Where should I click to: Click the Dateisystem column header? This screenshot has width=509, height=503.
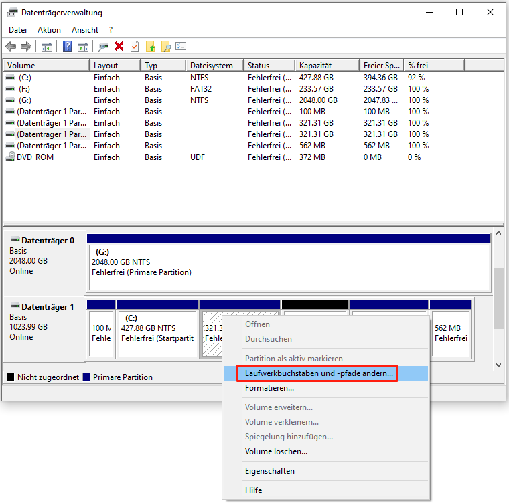tap(213, 66)
